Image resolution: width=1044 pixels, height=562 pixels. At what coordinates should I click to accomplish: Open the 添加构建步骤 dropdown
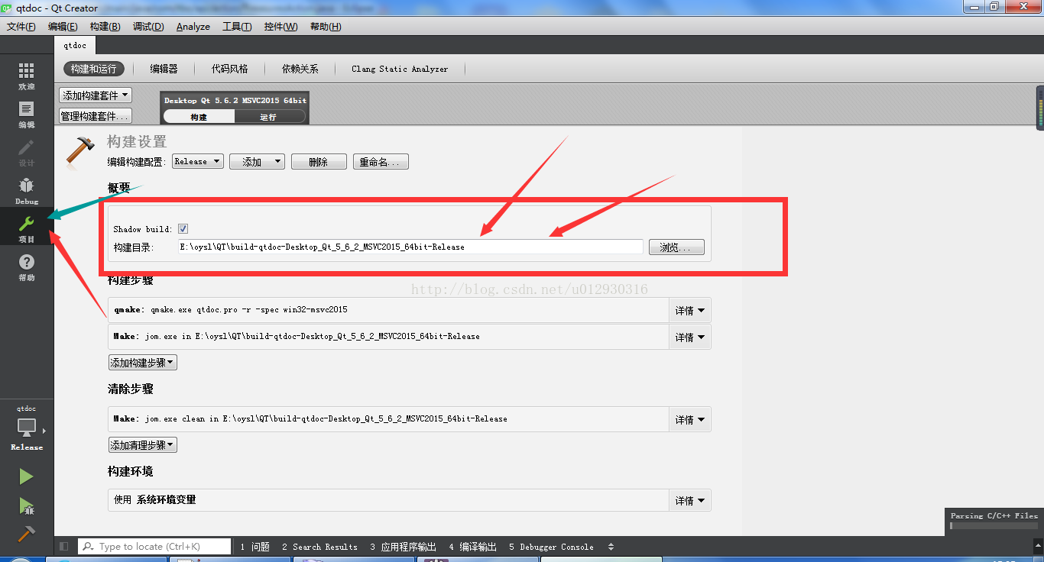click(x=143, y=363)
